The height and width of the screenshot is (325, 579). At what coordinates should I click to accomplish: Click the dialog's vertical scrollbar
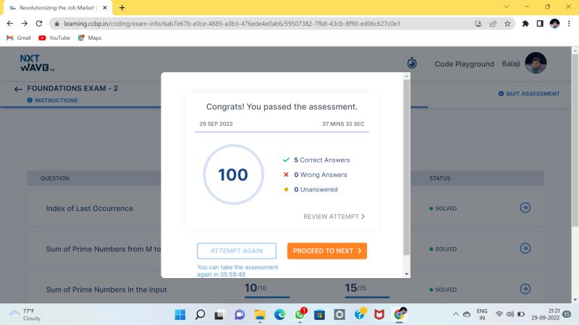point(406,173)
